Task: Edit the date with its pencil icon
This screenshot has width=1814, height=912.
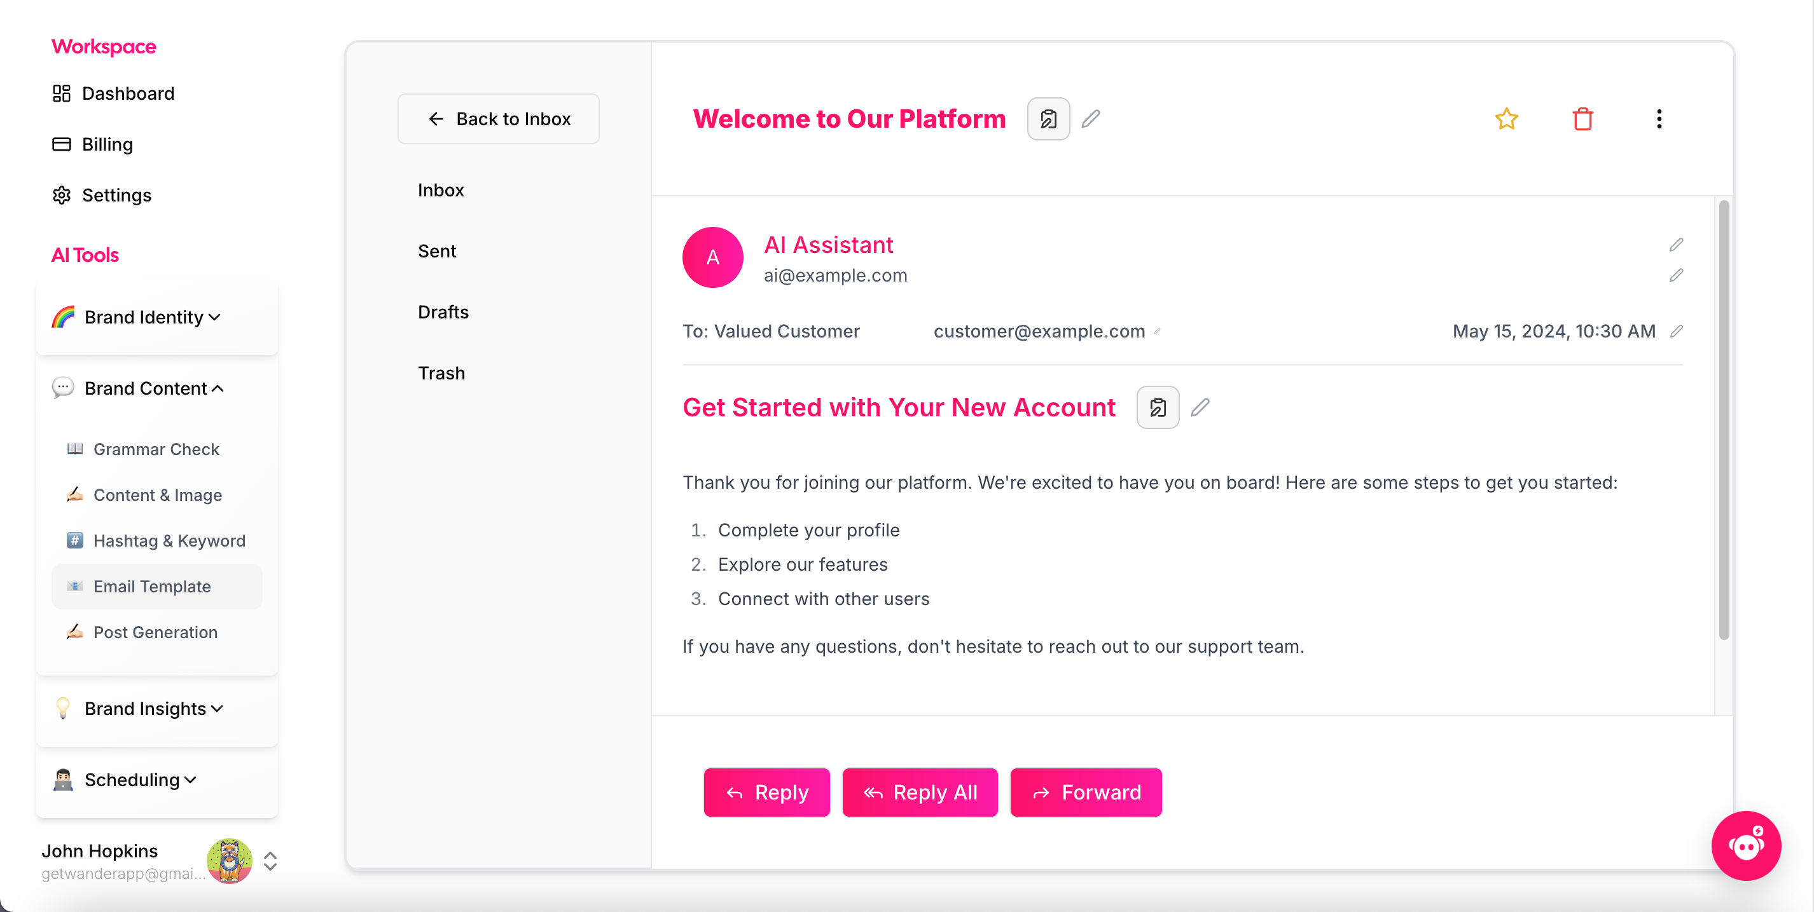Action: 1676,332
